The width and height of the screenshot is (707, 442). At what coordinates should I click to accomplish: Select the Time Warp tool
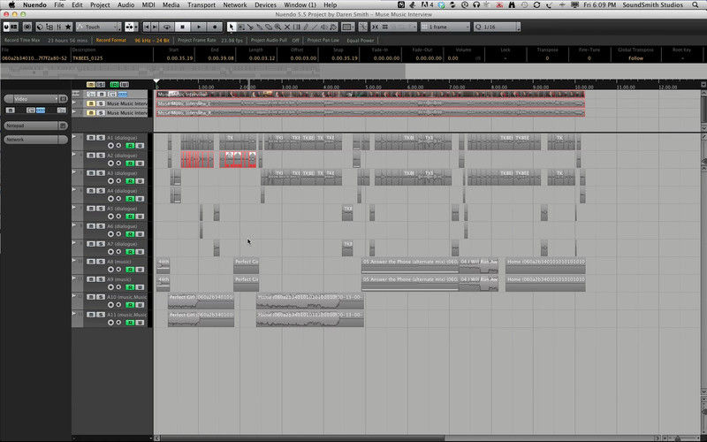(x=296, y=27)
